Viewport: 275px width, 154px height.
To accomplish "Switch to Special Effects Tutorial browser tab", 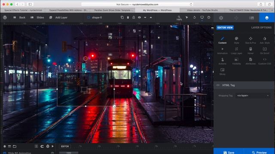I will (x=23, y=10).
